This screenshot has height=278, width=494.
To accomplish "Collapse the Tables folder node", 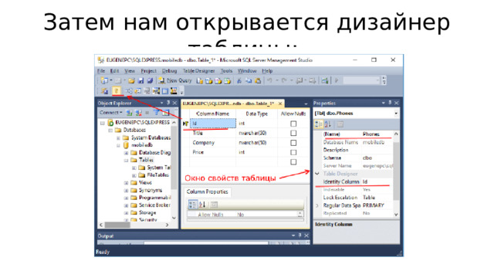I will tap(127, 161).
